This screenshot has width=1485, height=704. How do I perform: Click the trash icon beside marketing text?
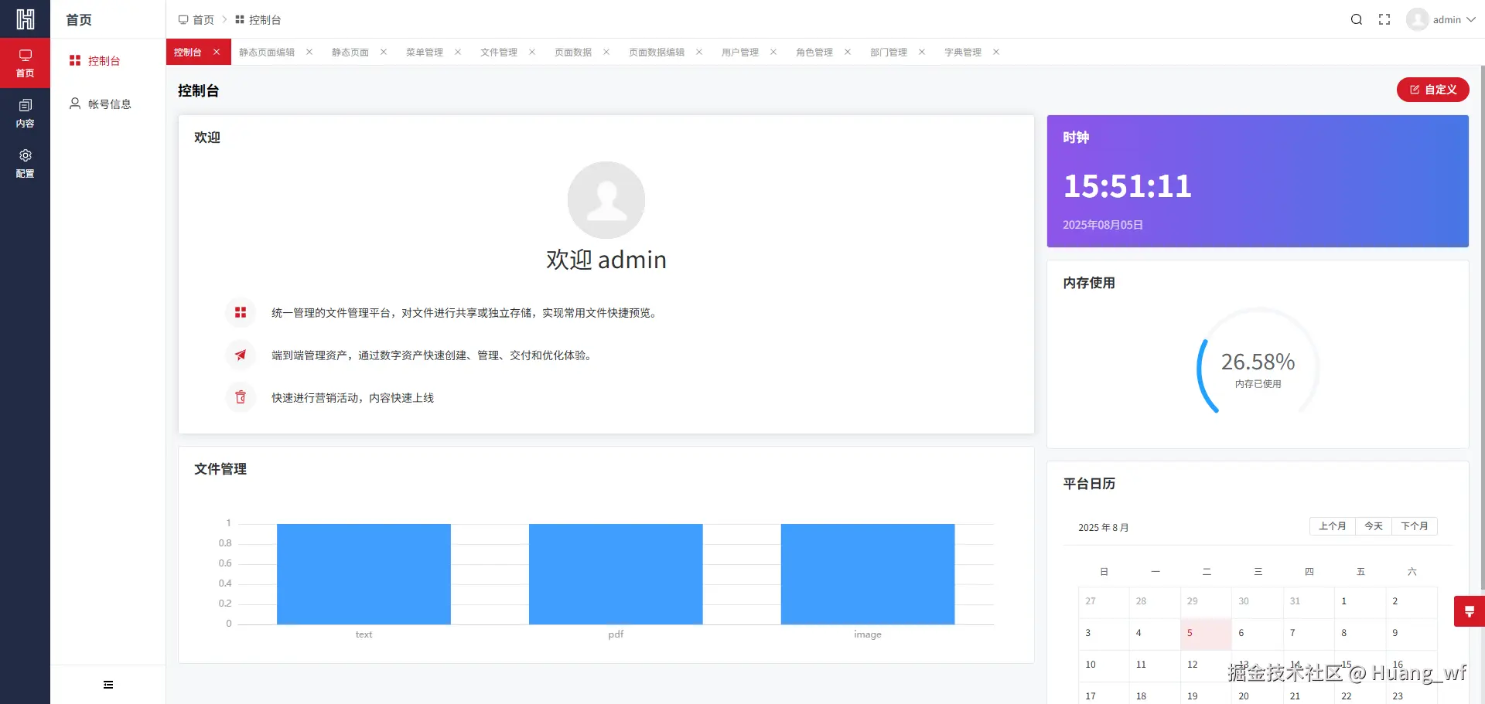[241, 397]
